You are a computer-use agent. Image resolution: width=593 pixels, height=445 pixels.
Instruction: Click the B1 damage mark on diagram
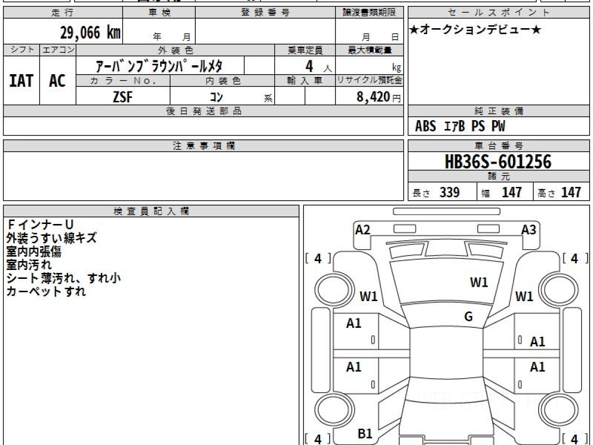click(x=365, y=434)
